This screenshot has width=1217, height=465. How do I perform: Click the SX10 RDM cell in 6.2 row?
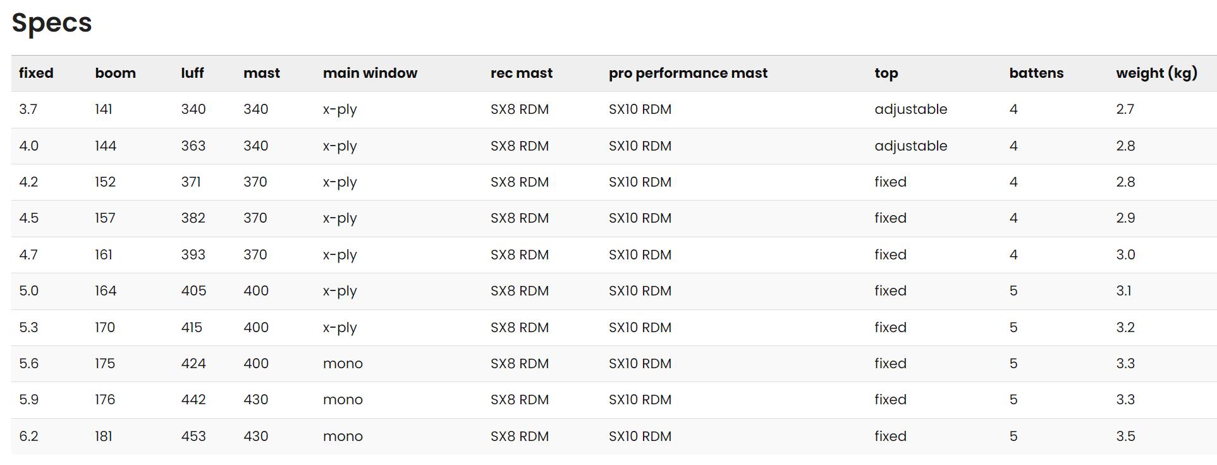pyautogui.click(x=640, y=437)
